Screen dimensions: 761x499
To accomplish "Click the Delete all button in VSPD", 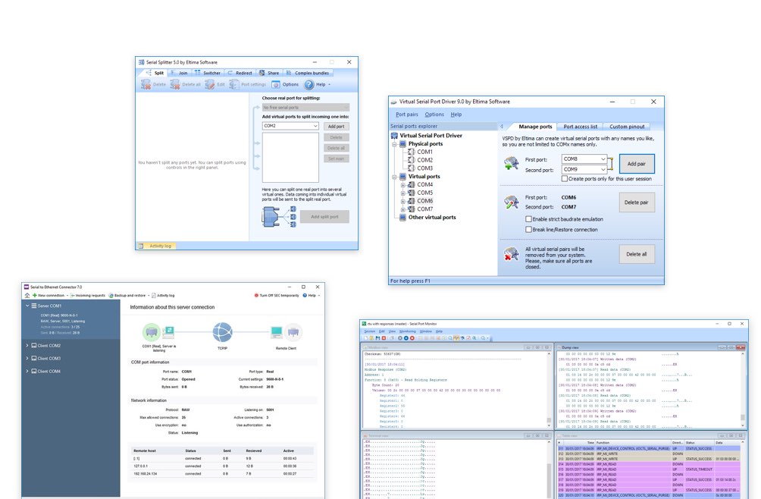I will point(636,254).
